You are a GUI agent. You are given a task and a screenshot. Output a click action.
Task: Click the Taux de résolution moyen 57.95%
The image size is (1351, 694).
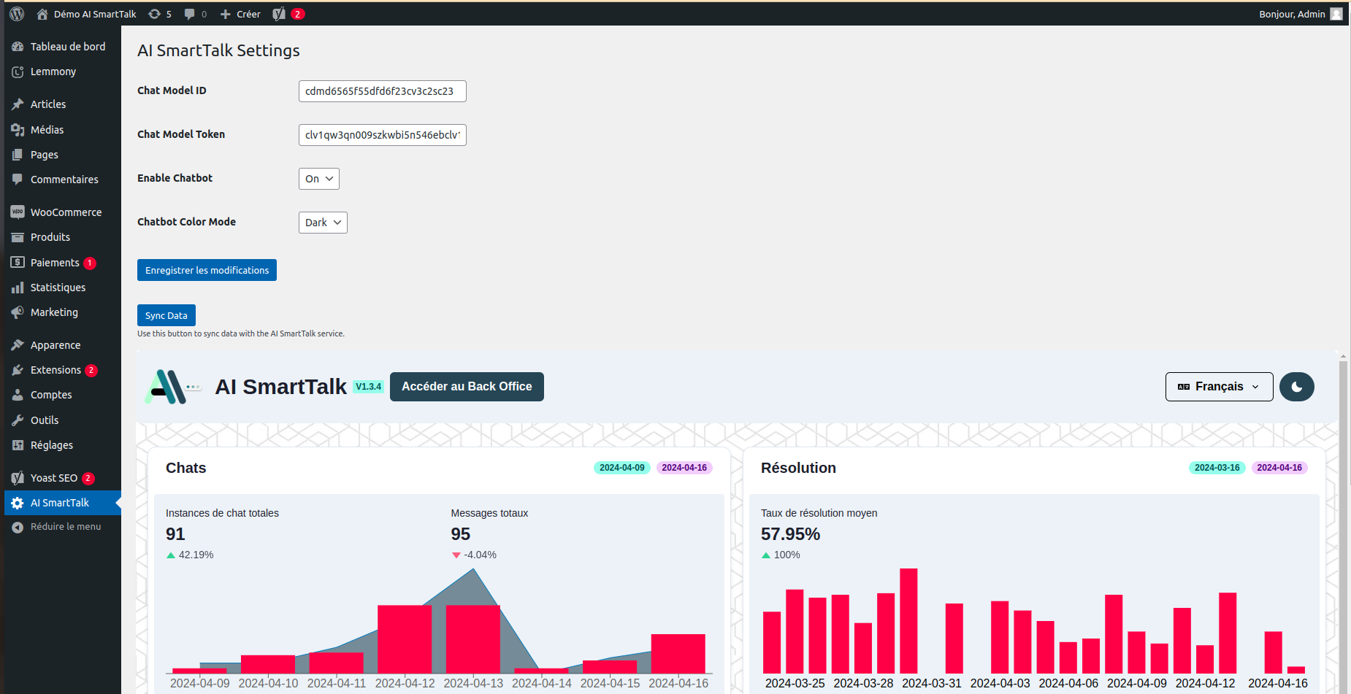tap(791, 534)
